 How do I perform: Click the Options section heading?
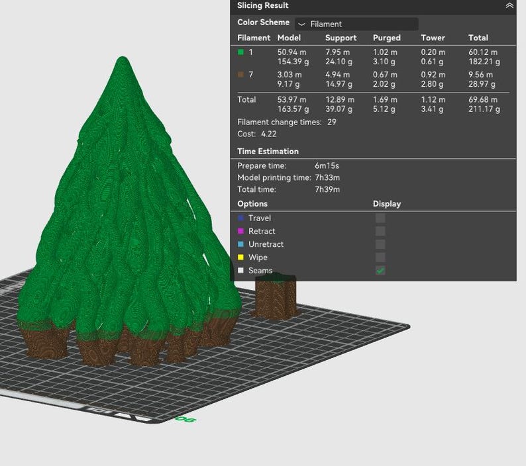coord(252,204)
